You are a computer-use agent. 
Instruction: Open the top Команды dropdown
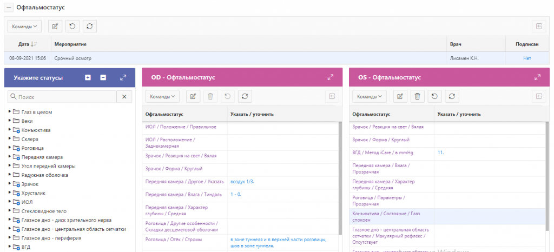pyautogui.click(x=24, y=26)
